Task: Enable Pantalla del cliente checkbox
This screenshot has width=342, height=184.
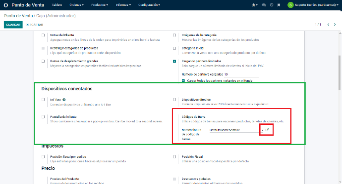Action: point(43,117)
